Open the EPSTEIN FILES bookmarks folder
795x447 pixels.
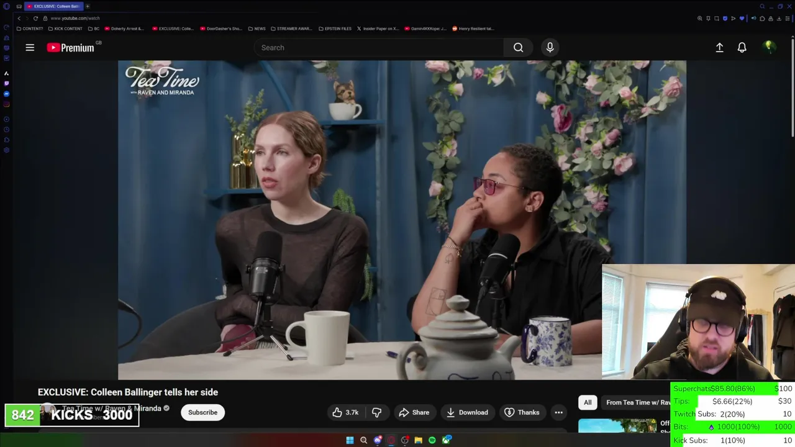pos(335,29)
